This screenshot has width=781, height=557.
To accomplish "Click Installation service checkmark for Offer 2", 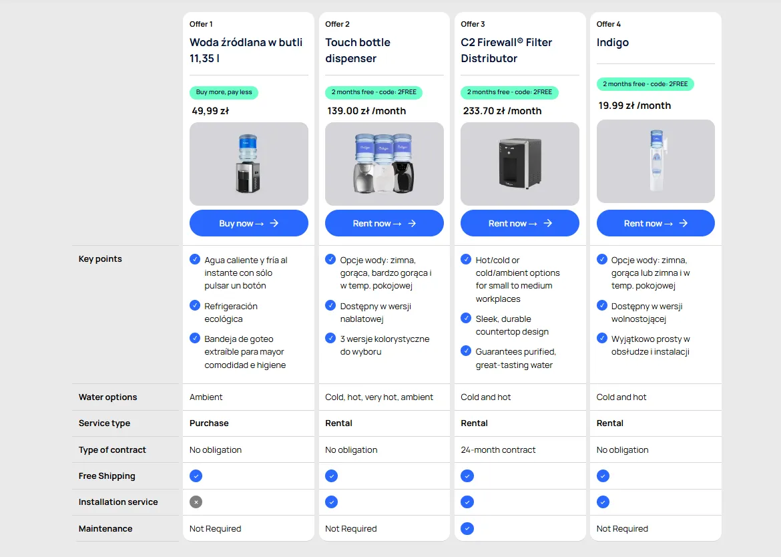I will point(331,502).
